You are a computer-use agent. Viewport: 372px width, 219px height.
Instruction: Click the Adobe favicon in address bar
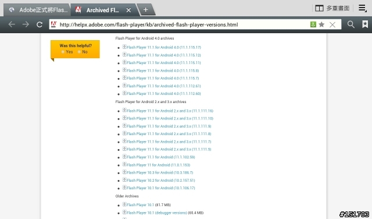click(54, 24)
